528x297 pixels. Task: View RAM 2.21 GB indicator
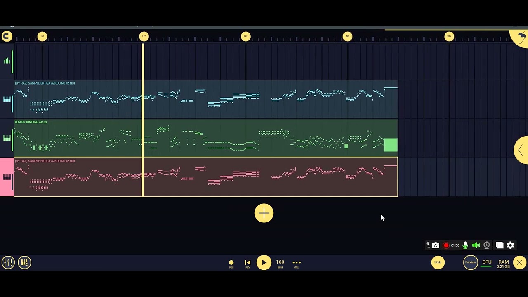click(x=503, y=264)
